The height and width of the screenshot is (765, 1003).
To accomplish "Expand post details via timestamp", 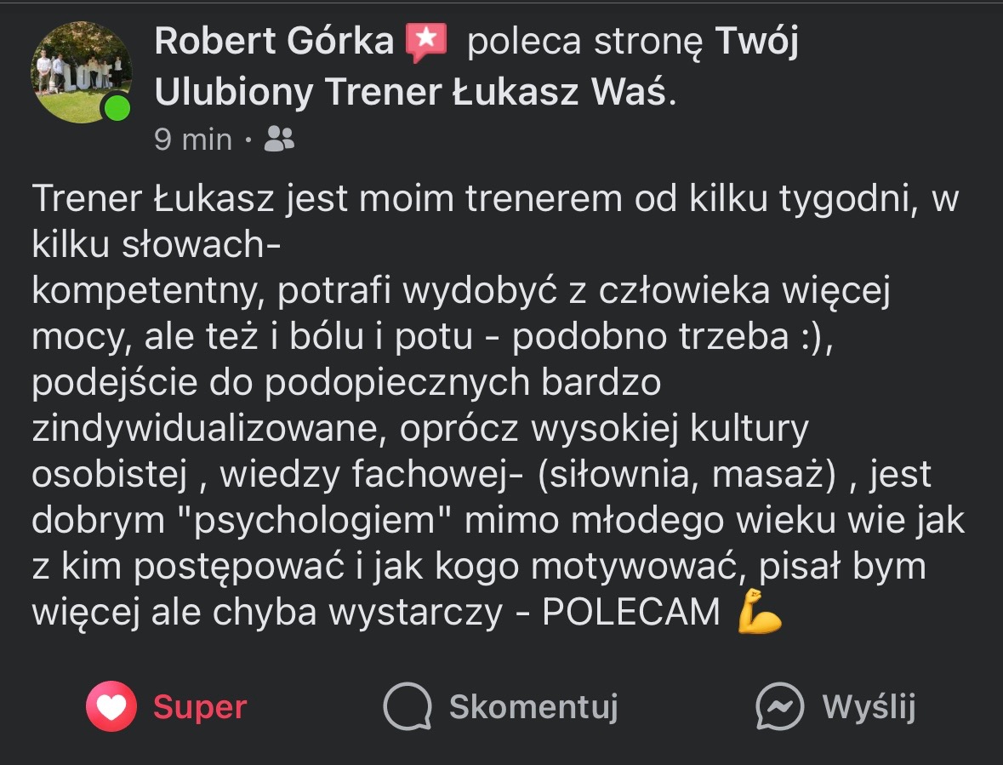I will click(191, 138).
